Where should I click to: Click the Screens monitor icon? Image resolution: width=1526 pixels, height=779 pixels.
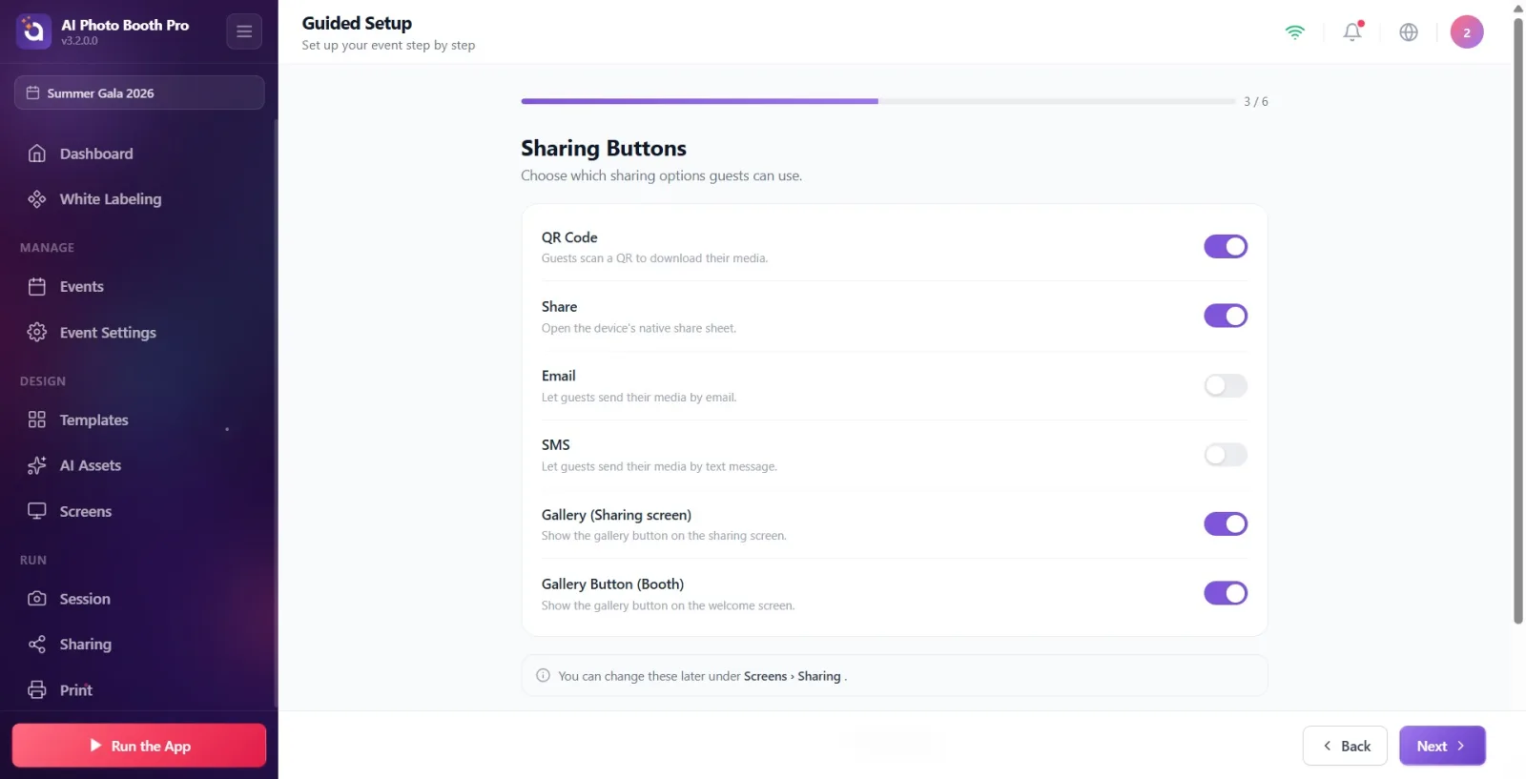tap(37, 511)
